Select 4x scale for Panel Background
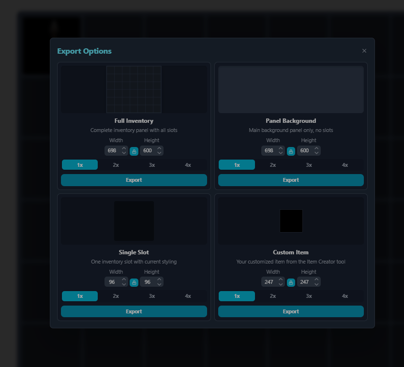404x367 pixels. 345,165
